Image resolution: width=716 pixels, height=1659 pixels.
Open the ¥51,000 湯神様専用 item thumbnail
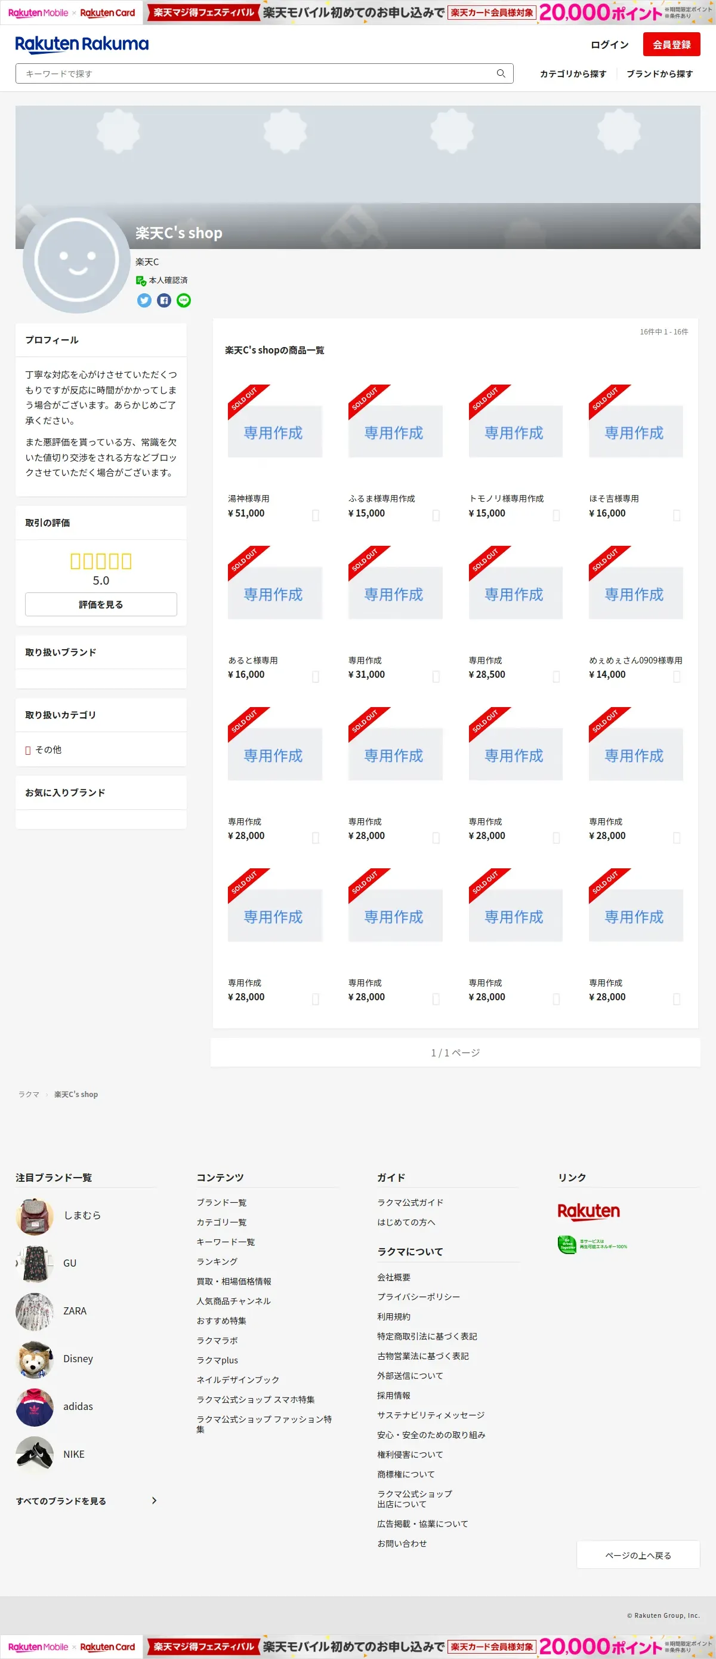(274, 432)
